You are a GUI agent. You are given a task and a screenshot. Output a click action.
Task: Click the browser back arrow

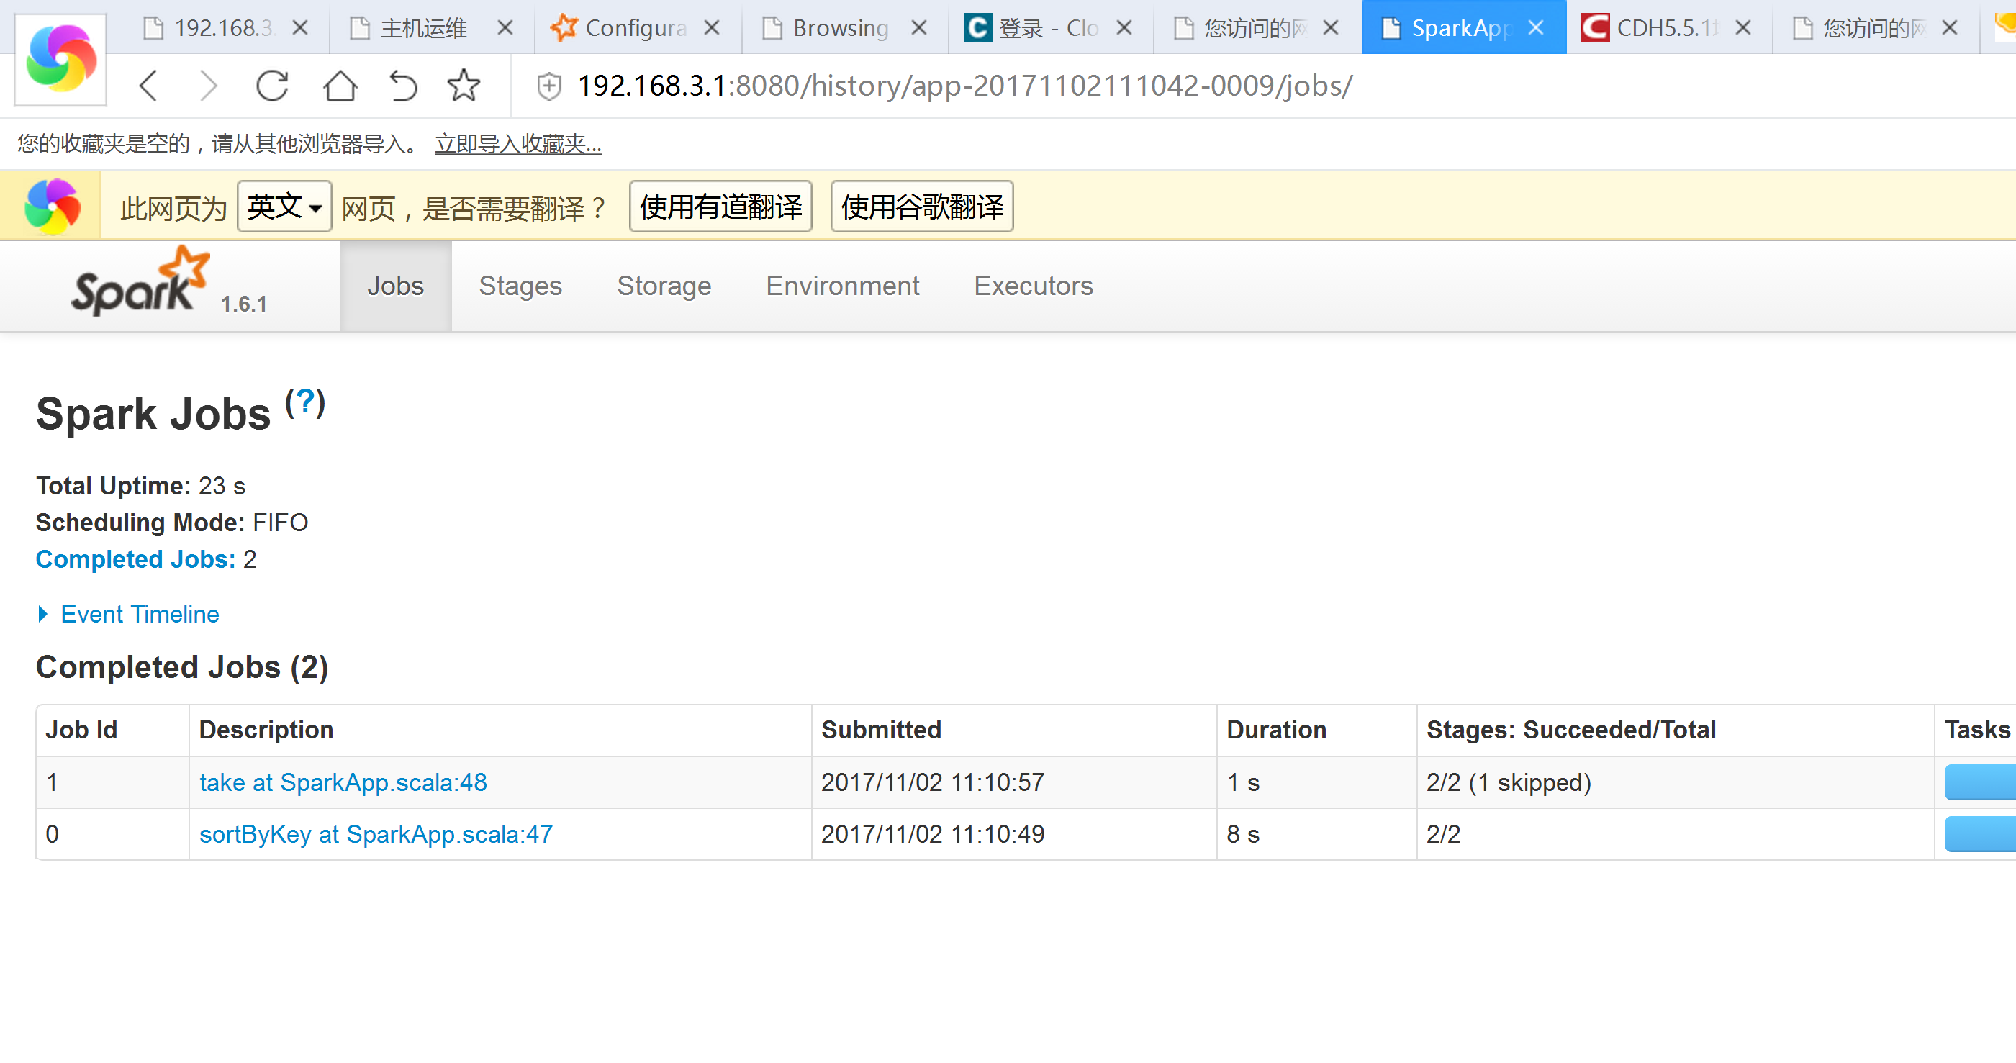click(x=149, y=86)
